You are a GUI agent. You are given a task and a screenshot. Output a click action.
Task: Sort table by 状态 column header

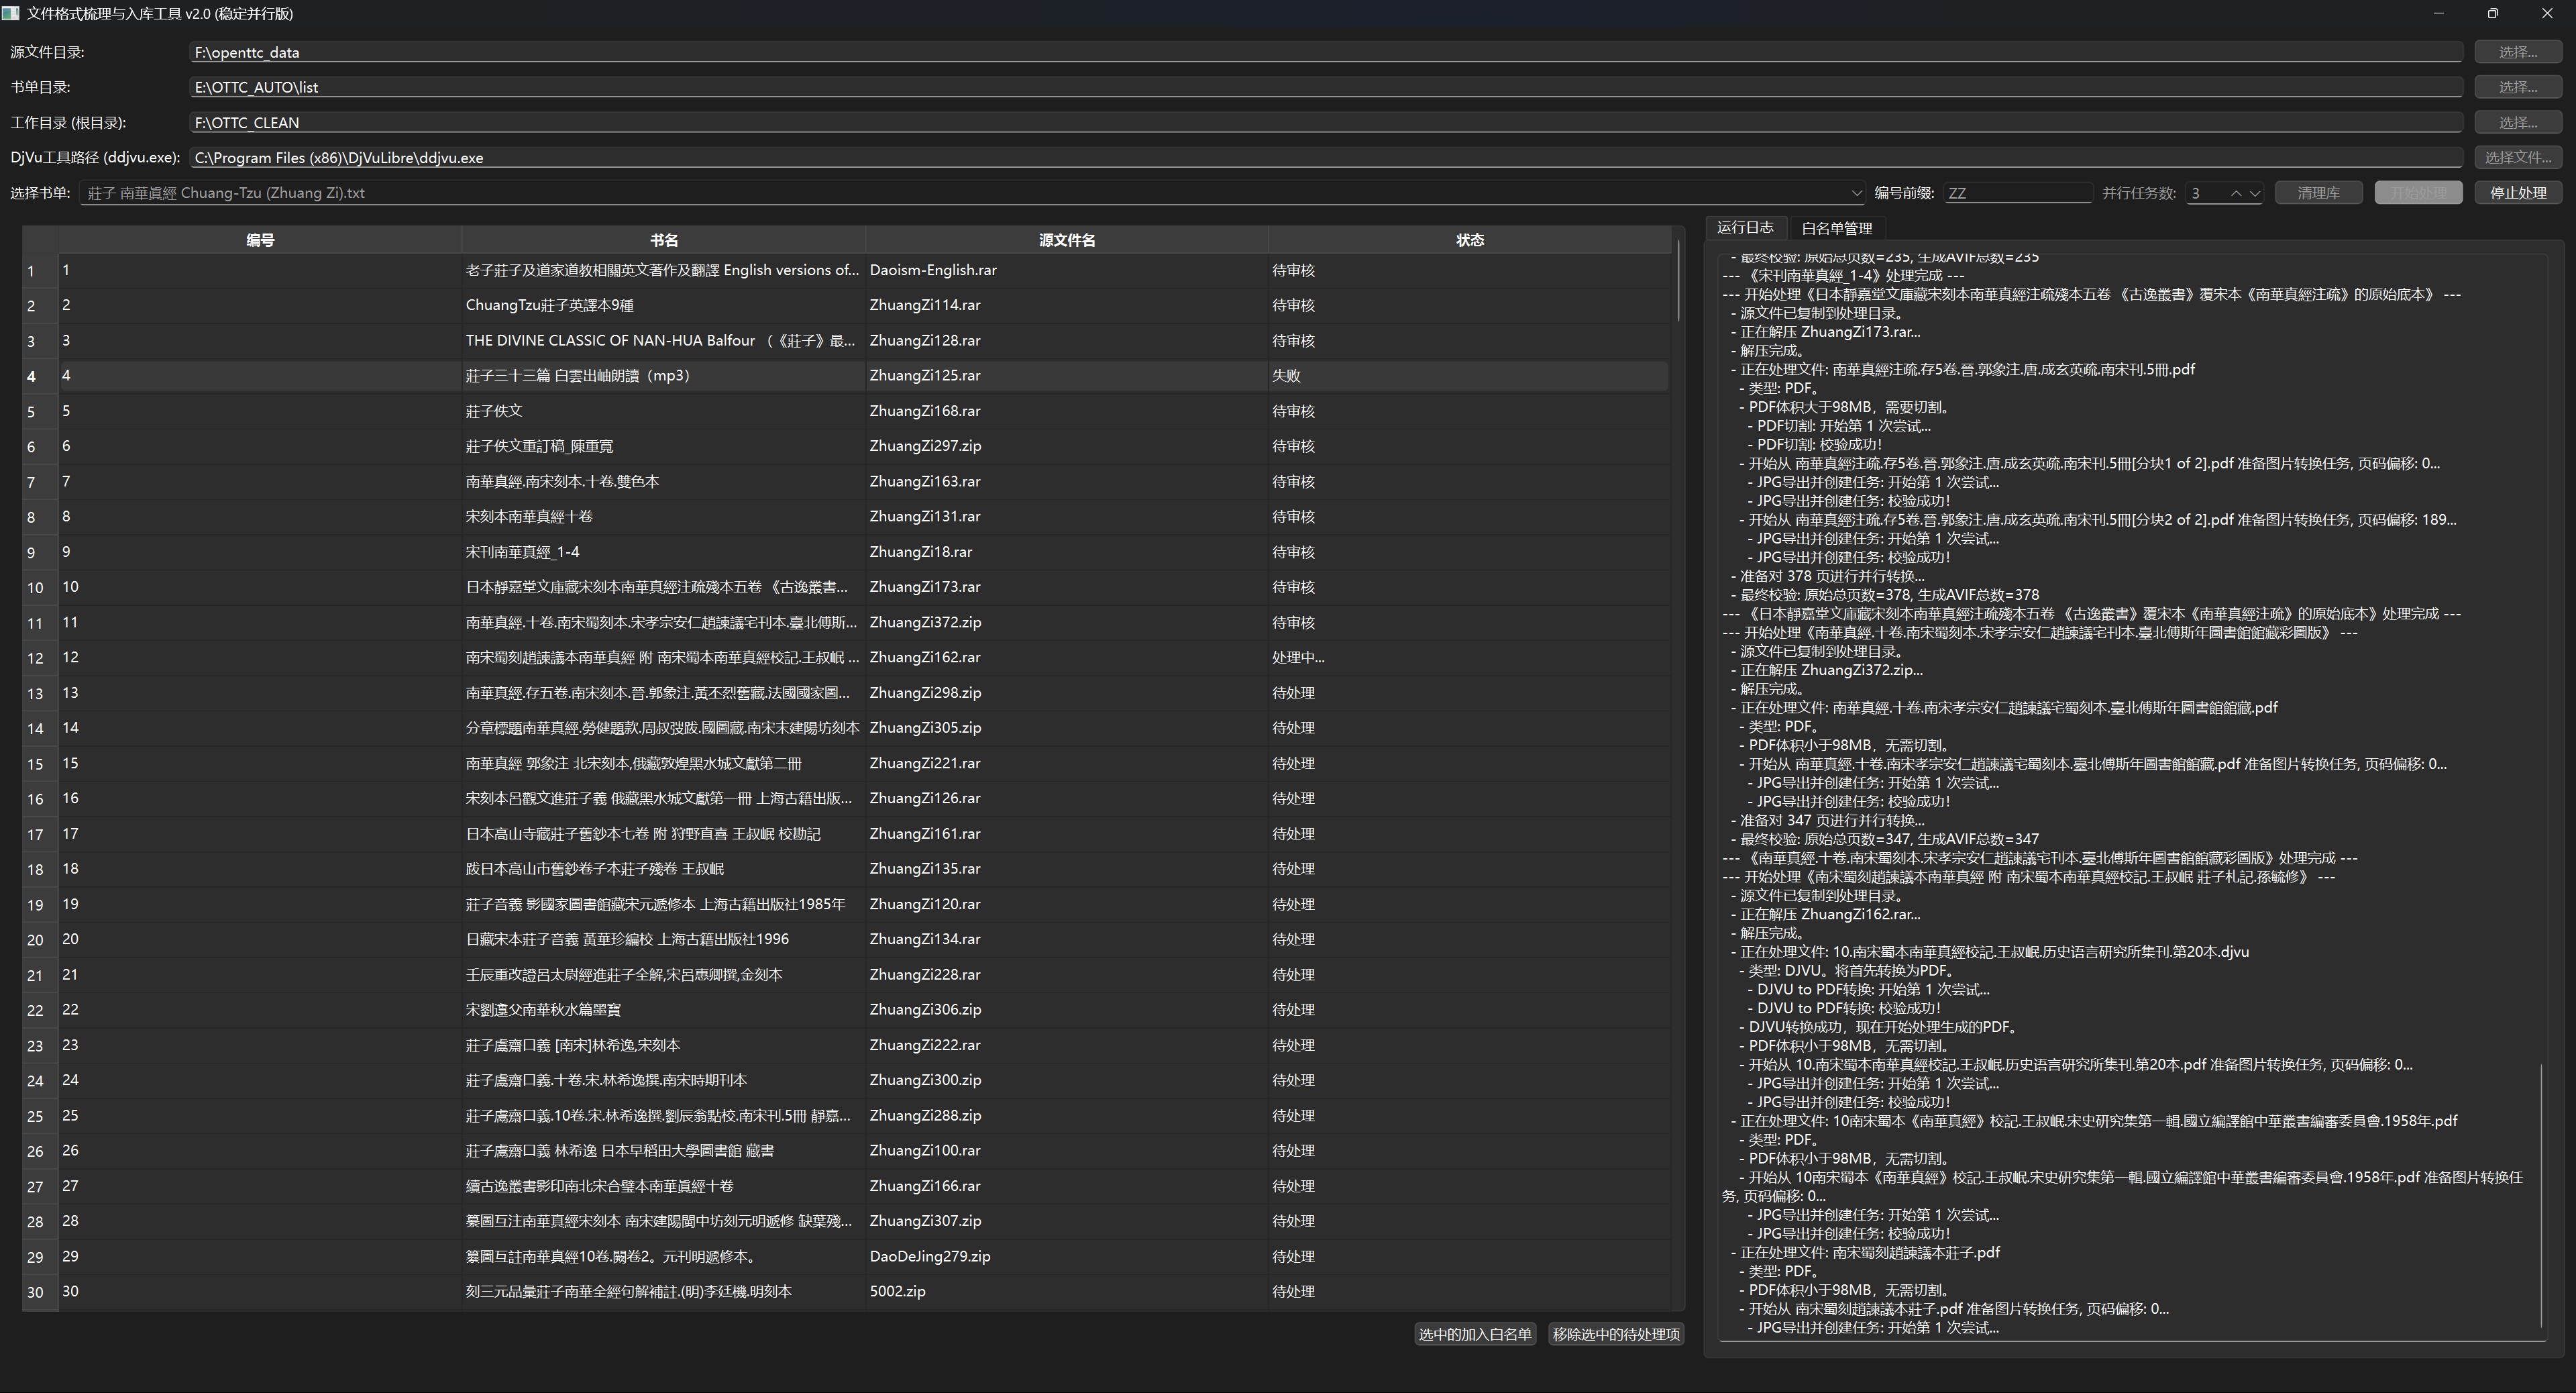[x=1469, y=240]
